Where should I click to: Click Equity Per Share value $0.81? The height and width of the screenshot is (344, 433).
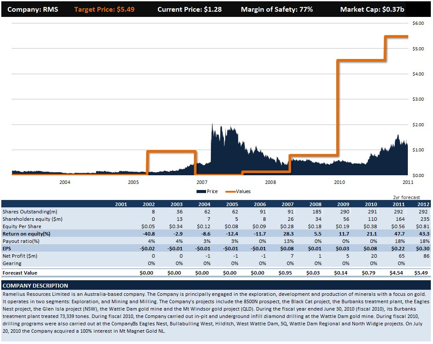(423, 226)
